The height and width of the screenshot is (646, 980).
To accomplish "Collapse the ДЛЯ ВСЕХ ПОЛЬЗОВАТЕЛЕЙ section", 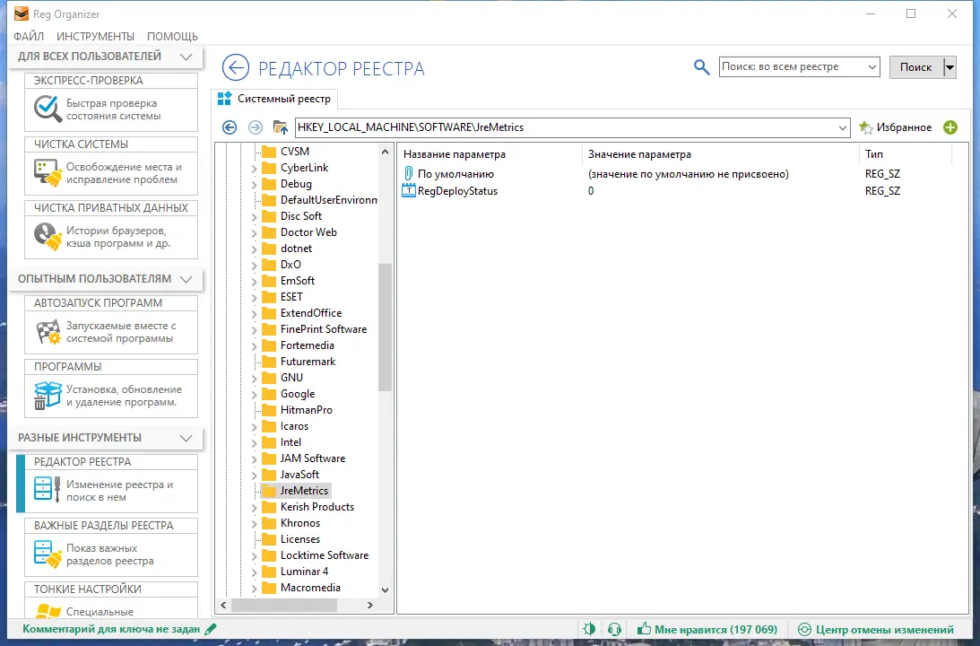I will pyautogui.click(x=186, y=57).
